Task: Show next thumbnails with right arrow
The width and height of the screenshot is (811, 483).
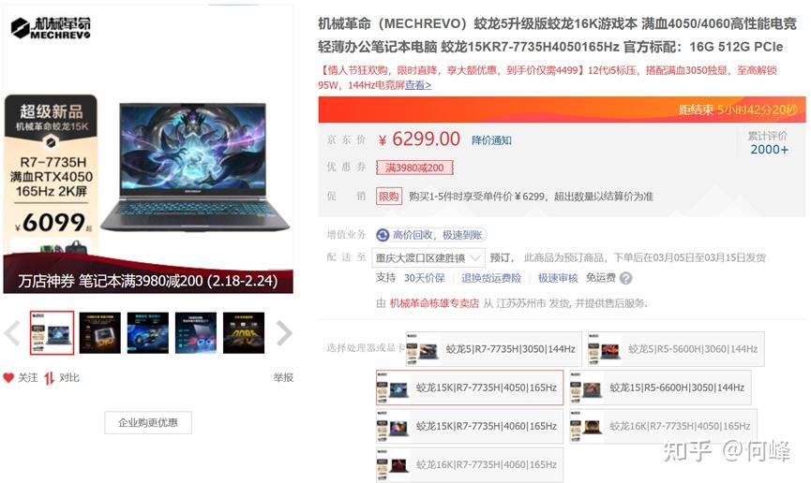Action: click(x=284, y=332)
